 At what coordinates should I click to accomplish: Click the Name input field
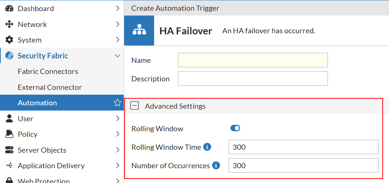pyautogui.click(x=253, y=60)
